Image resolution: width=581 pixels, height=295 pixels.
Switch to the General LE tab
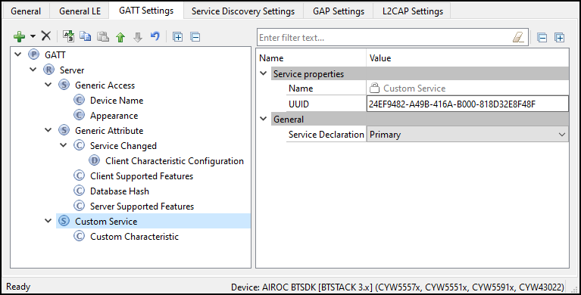(x=80, y=11)
